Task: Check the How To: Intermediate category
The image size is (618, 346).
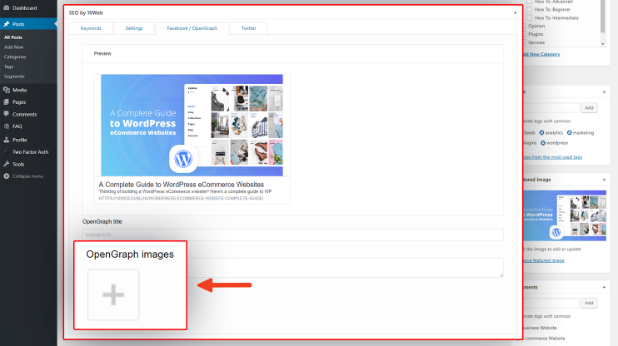Action: pyautogui.click(x=530, y=17)
